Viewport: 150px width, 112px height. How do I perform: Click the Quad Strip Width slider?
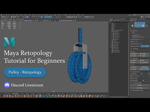(145, 81)
